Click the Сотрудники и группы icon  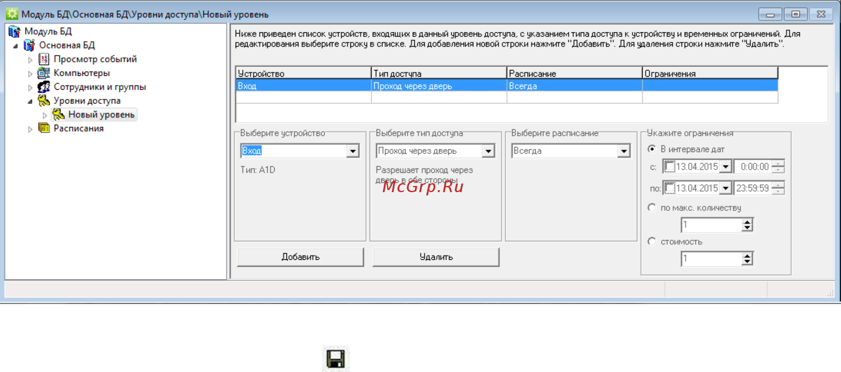coord(44,87)
